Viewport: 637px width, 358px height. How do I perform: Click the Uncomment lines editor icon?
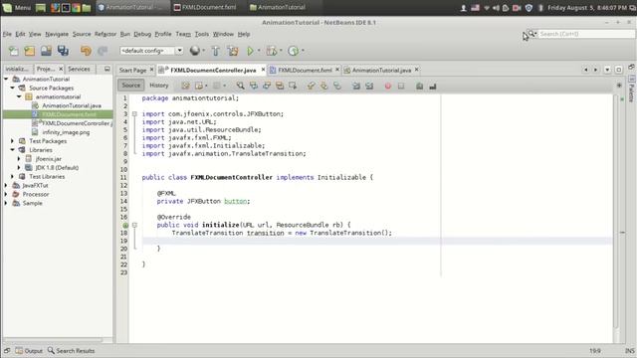tap(433, 87)
